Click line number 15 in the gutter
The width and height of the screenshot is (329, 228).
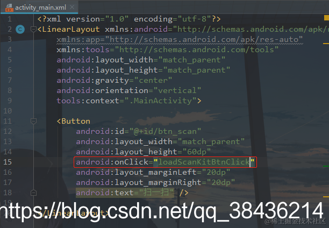tap(8, 162)
